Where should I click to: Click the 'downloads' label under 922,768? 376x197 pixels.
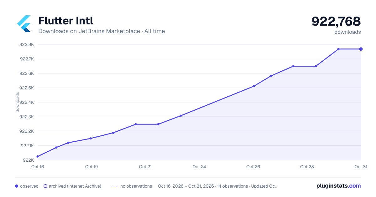click(347, 32)
